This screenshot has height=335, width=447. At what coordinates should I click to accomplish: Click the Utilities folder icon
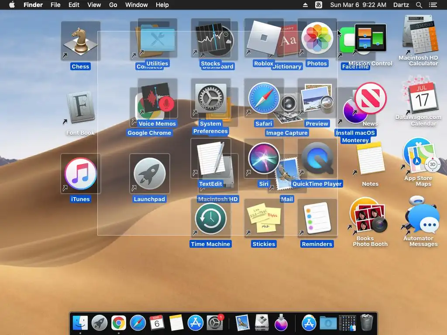(157, 38)
